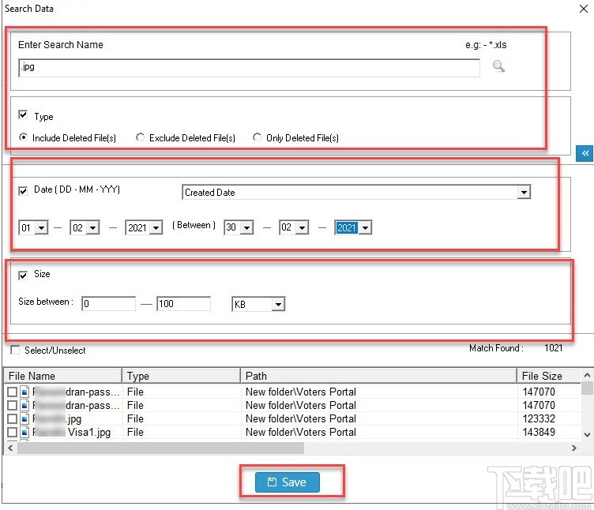Click vertical scrollbar down arrow

587,434
